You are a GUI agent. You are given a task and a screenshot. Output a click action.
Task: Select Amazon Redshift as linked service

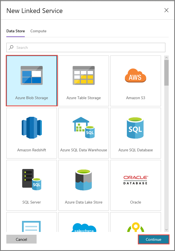click(x=31, y=133)
